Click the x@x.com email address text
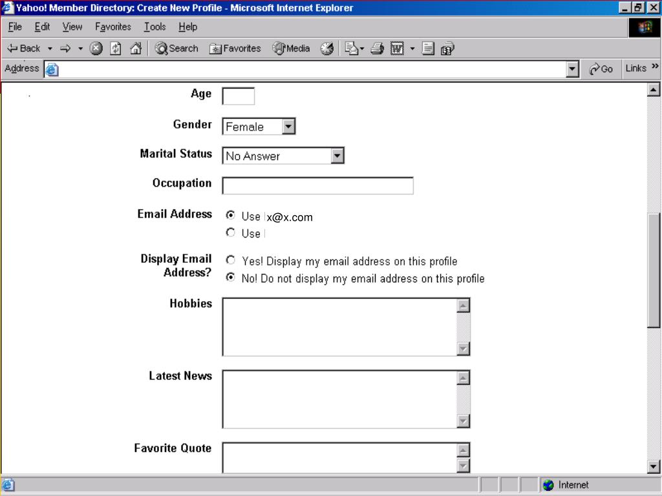This screenshot has height=496, width=662. pyautogui.click(x=290, y=217)
